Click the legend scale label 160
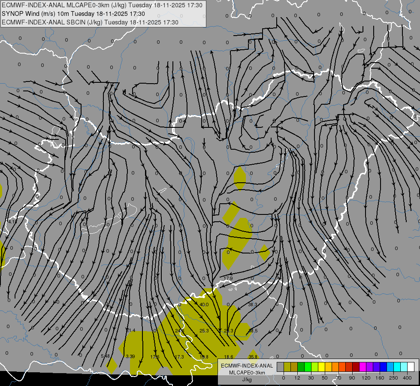Screen dimensions: 420x386 click(x=380, y=378)
